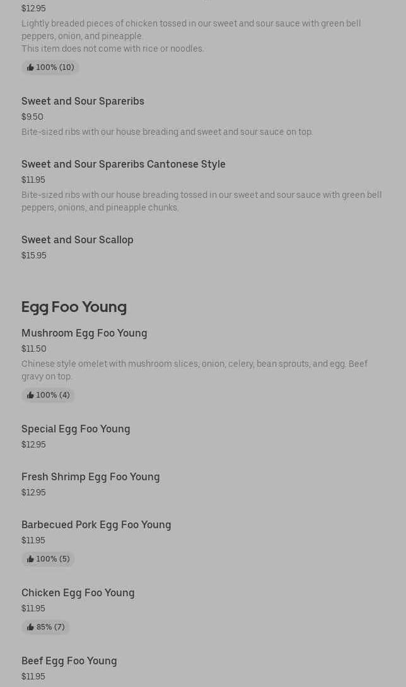Open the Sweet and Sour Scallop item
The image size is (406, 687).
(x=77, y=240)
